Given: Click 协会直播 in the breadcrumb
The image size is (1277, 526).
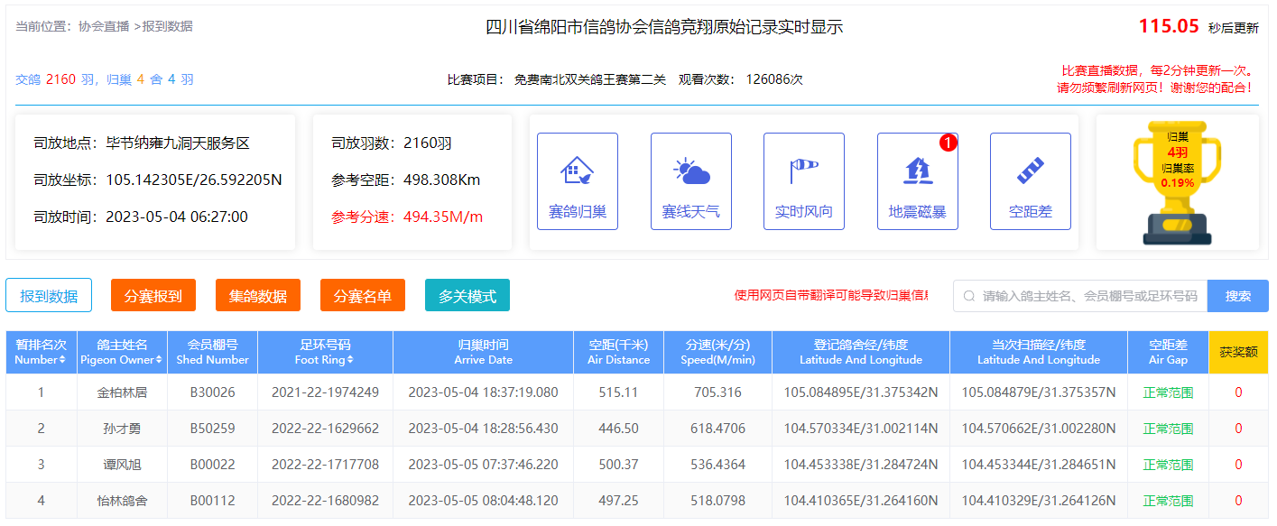Looking at the screenshot, I should (x=104, y=26).
